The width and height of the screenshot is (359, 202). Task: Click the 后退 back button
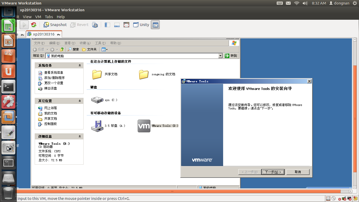(x=39, y=49)
